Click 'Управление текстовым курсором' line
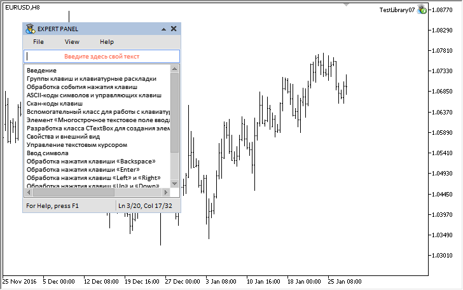463x290 pixels. [x=77, y=145]
